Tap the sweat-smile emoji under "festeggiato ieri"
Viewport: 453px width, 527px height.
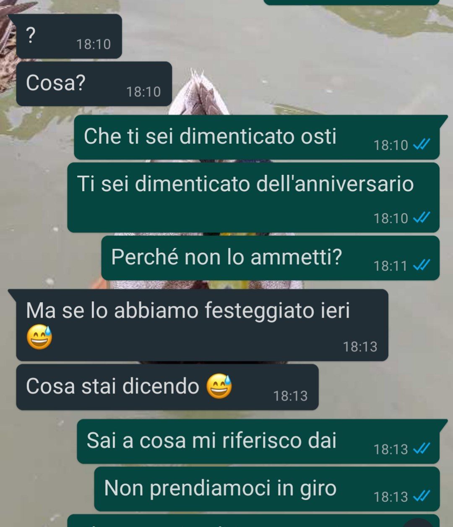(x=39, y=337)
